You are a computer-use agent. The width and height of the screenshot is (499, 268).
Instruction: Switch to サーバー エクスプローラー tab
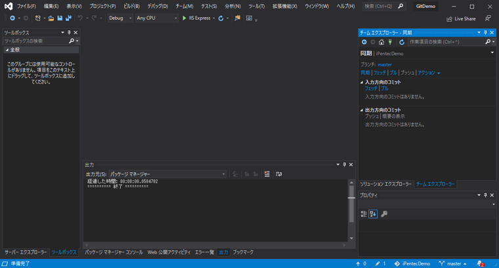(x=26, y=252)
